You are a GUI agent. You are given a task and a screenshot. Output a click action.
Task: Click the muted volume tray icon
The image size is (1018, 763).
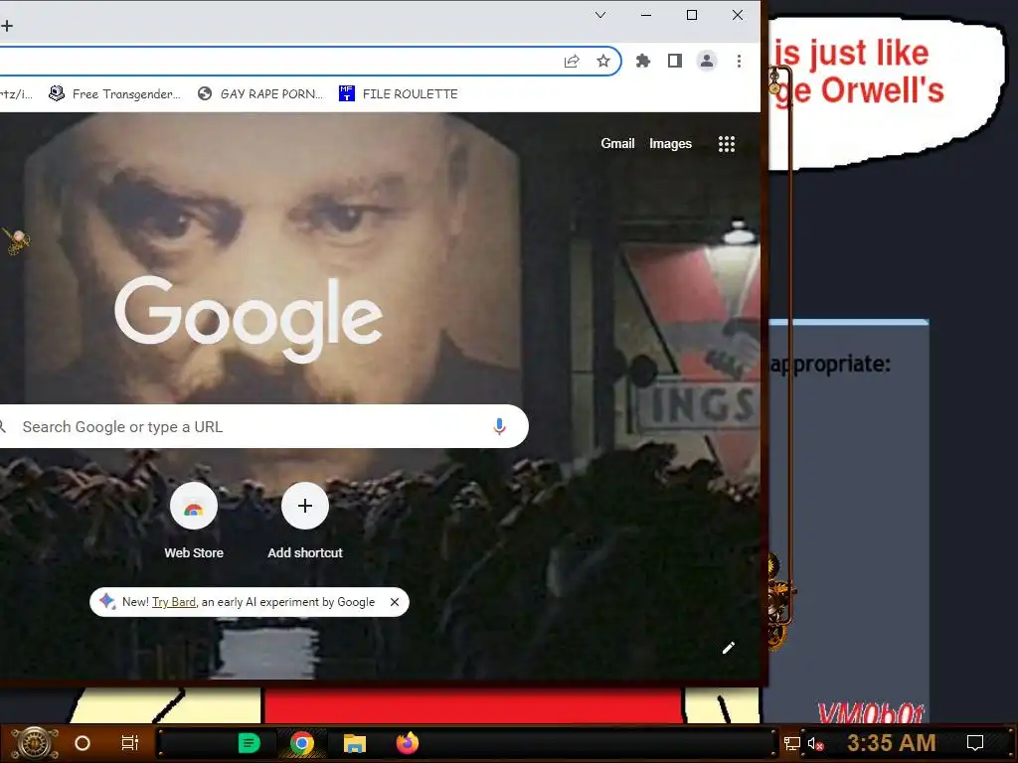click(x=815, y=743)
